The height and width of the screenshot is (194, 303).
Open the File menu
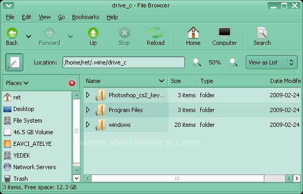10,17
